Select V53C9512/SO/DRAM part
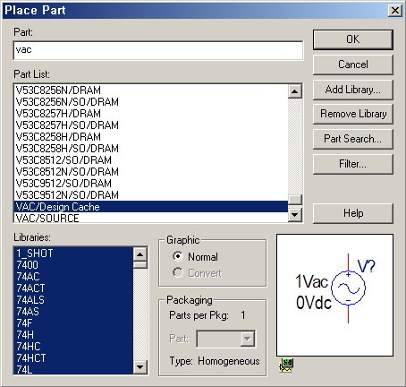Image resolution: width=406 pixels, height=387 pixels. [151, 184]
